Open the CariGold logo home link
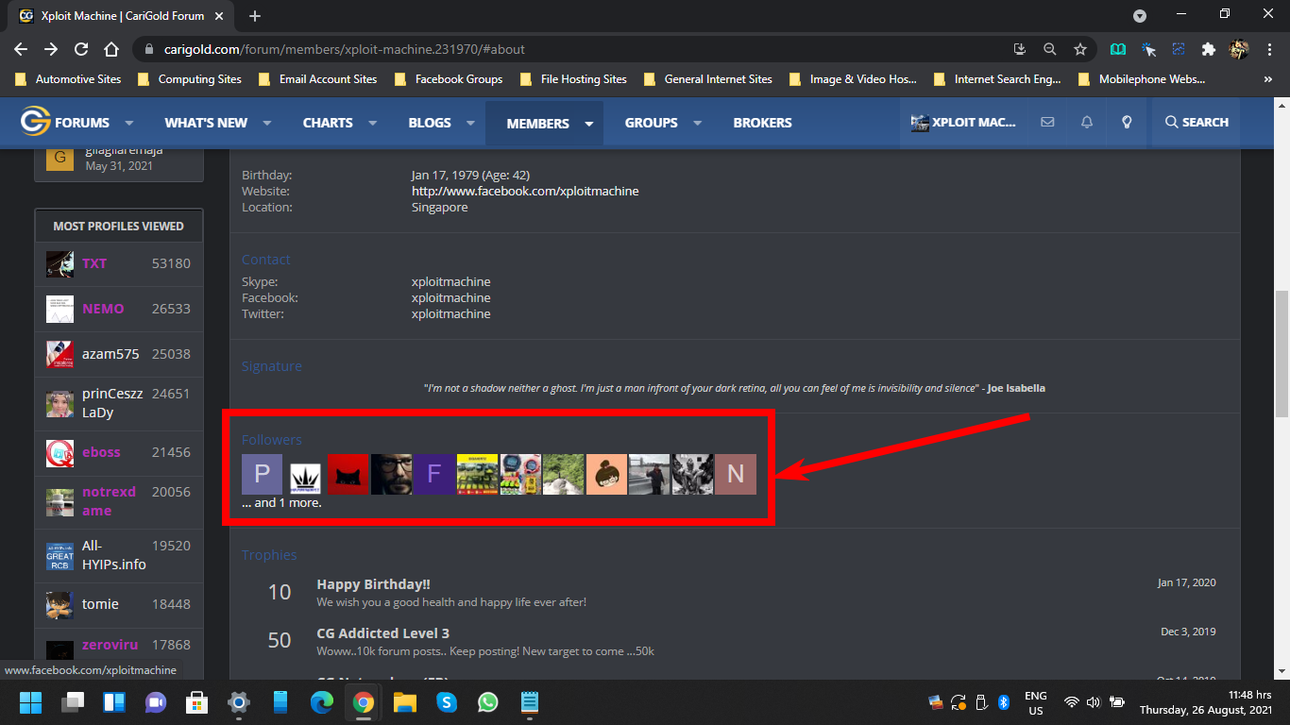The width and height of the screenshot is (1290, 725). (x=35, y=122)
